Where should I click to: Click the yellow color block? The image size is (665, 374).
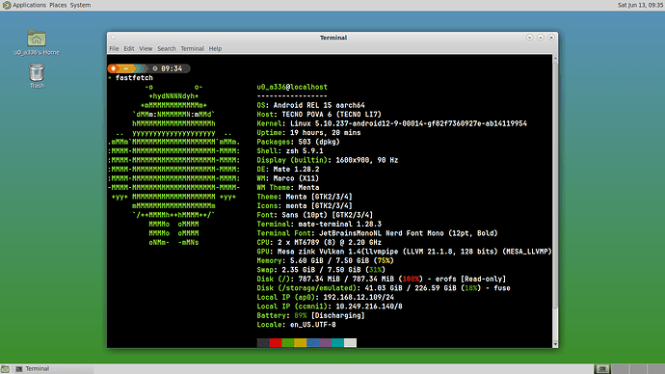[301, 342]
